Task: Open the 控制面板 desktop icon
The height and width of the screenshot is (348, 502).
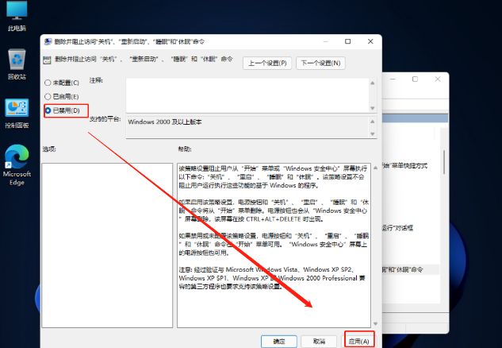Action: click(17, 114)
